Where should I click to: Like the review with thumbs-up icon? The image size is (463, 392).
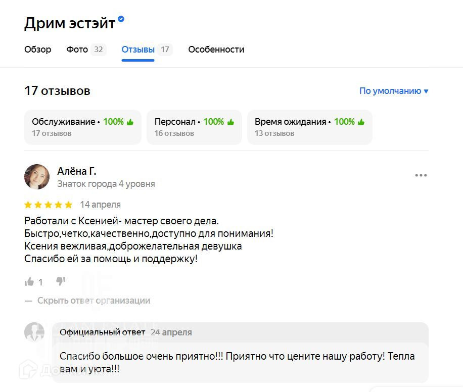tap(29, 282)
